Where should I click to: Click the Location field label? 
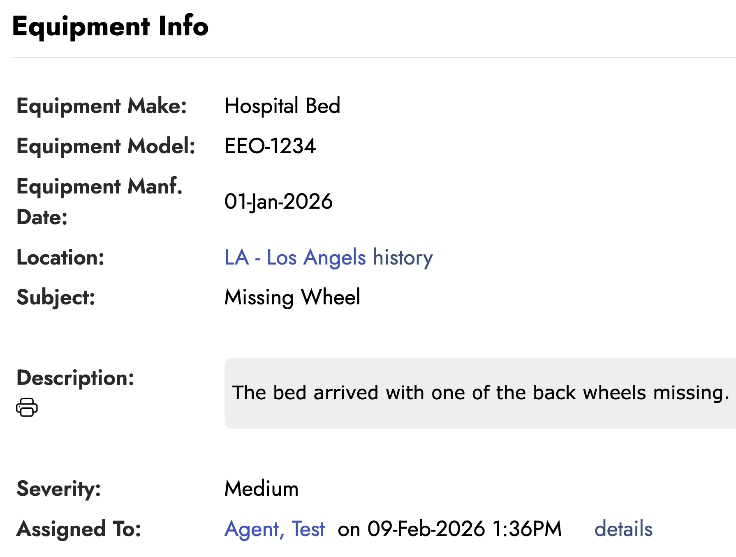pyautogui.click(x=60, y=258)
